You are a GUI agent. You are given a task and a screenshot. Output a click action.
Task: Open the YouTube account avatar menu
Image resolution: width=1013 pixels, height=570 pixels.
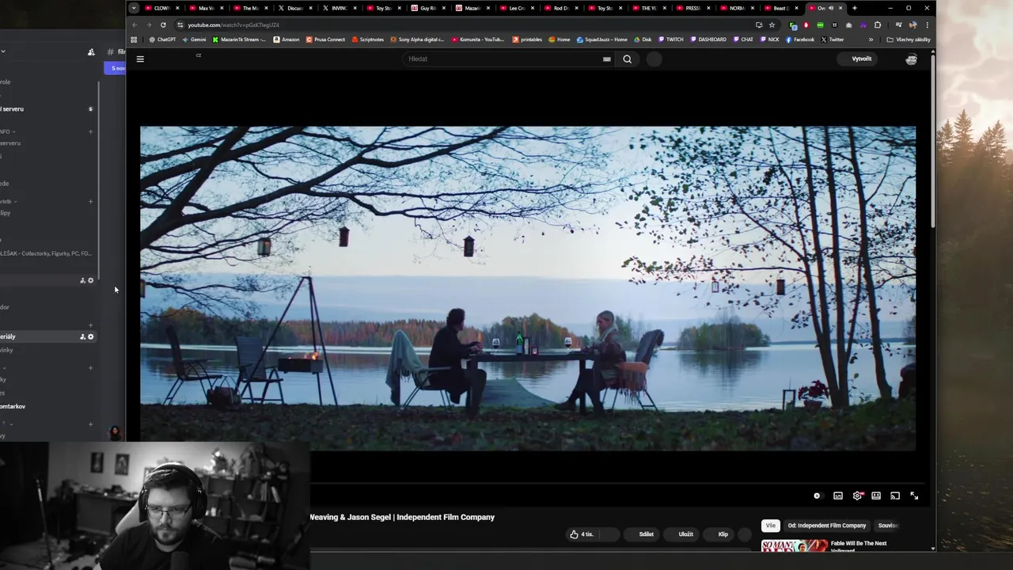tap(911, 59)
